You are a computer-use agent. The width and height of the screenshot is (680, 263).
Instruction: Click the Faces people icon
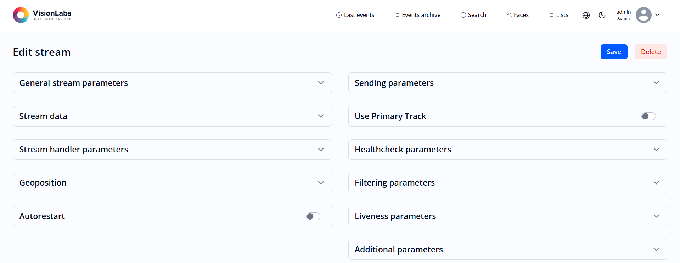coord(508,15)
